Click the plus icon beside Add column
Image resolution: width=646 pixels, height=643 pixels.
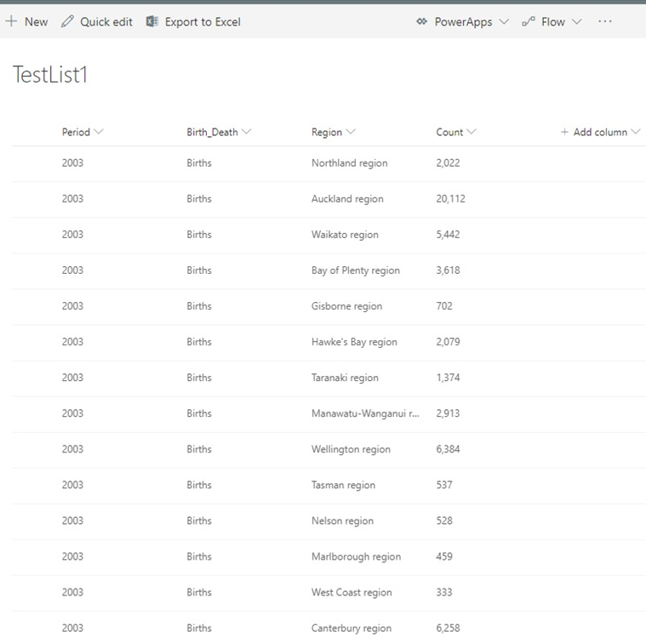pos(564,132)
